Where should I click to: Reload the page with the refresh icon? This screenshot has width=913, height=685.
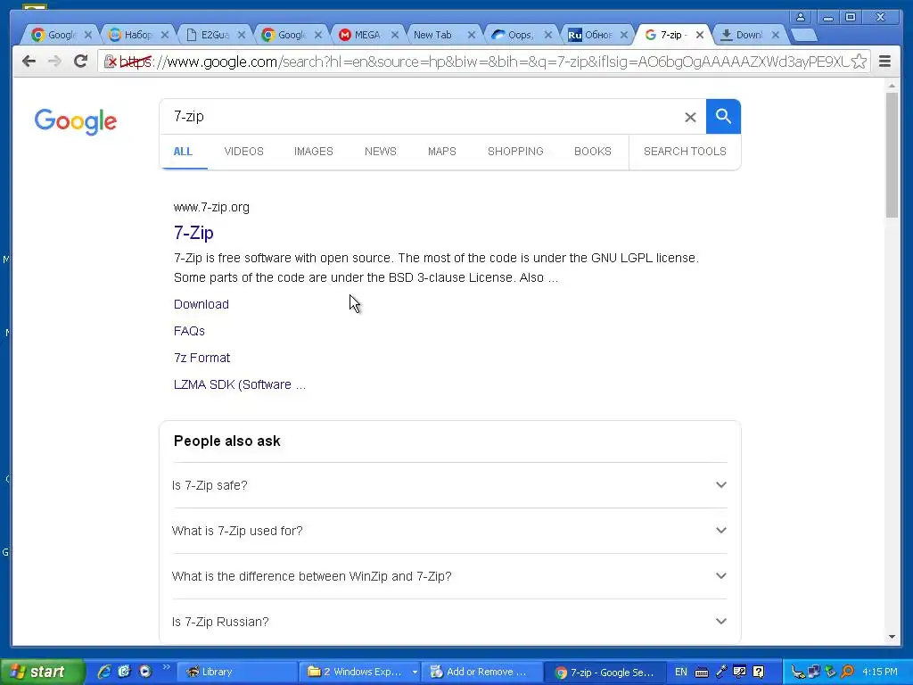point(81,61)
